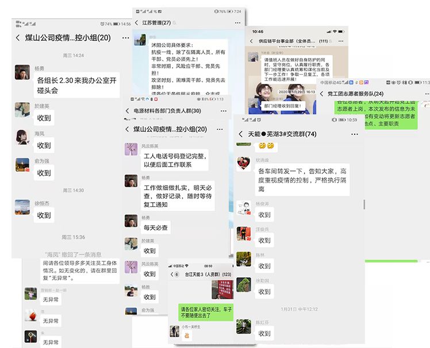Open 杨勇's avatar beside 各组长2.30 message

pyautogui.click(x=22, y=72)
